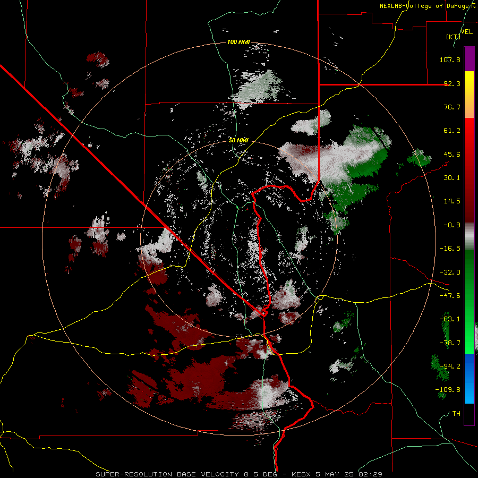Screen dimensions: 478x478
Task: Click the 50 NMI range ring label
Action: tap(238, 141)
